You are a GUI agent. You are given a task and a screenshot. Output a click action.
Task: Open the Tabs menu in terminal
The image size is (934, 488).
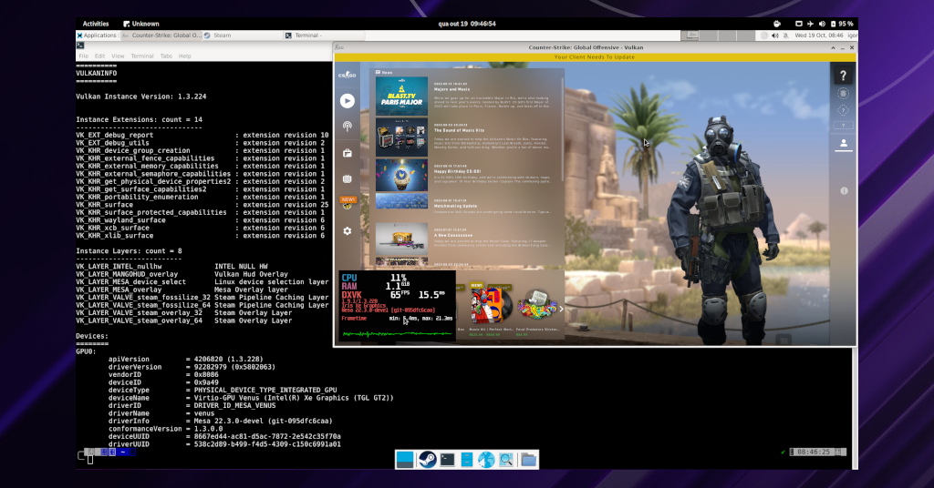tap(165, 56)
